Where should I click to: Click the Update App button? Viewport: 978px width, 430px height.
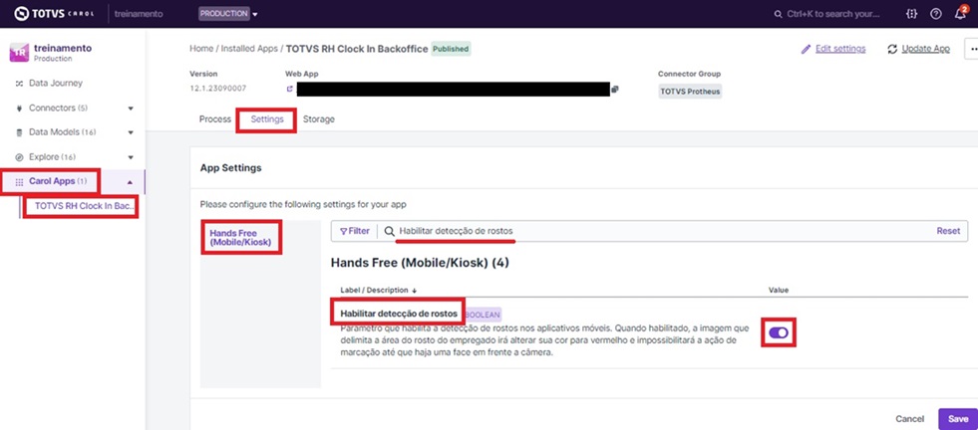tap(919, 49)
